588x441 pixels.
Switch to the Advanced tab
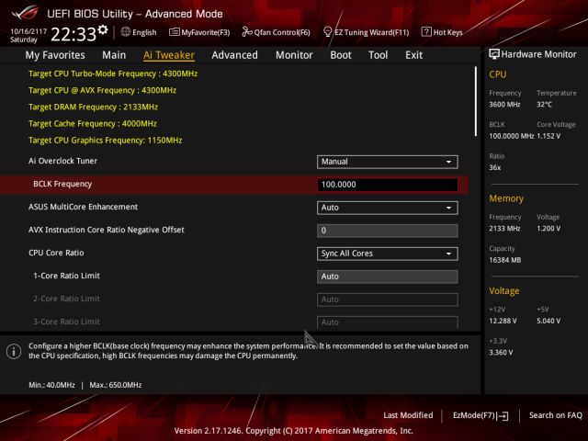point(234,55)
